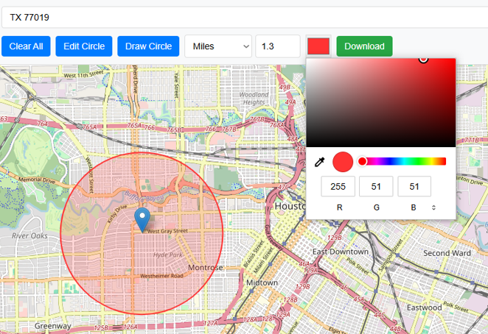Click the Greenway map label
The width and height of the screenshot is (488, 334).
52,326
